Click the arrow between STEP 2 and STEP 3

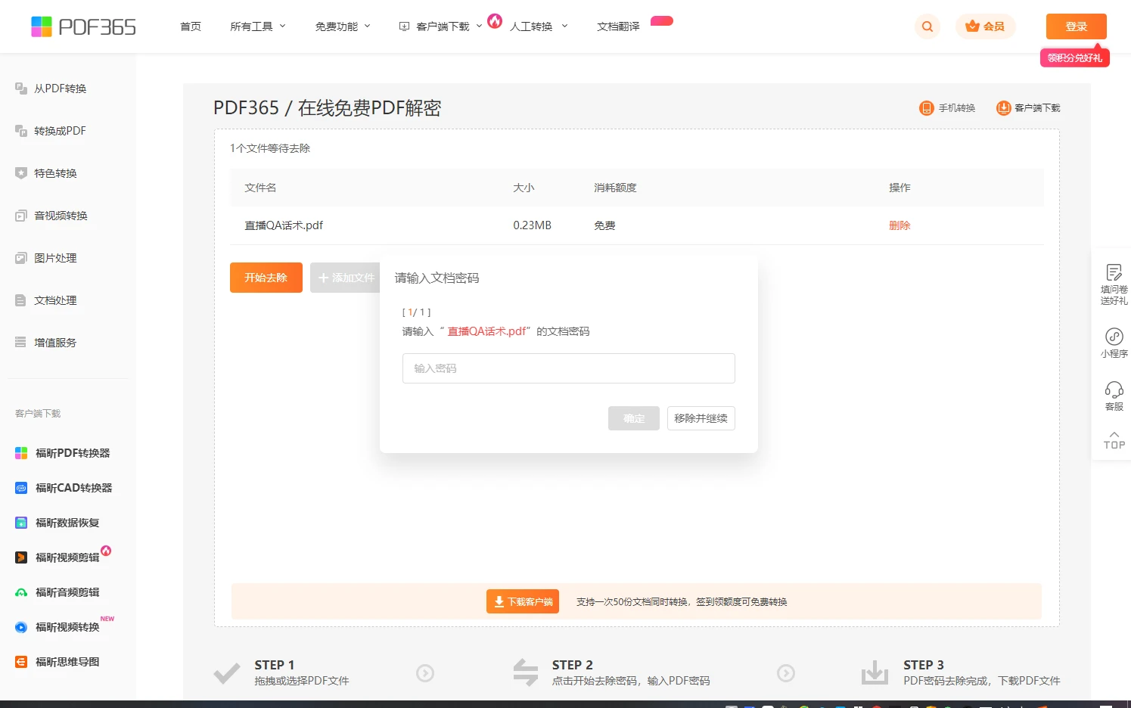tap(786, 672)
